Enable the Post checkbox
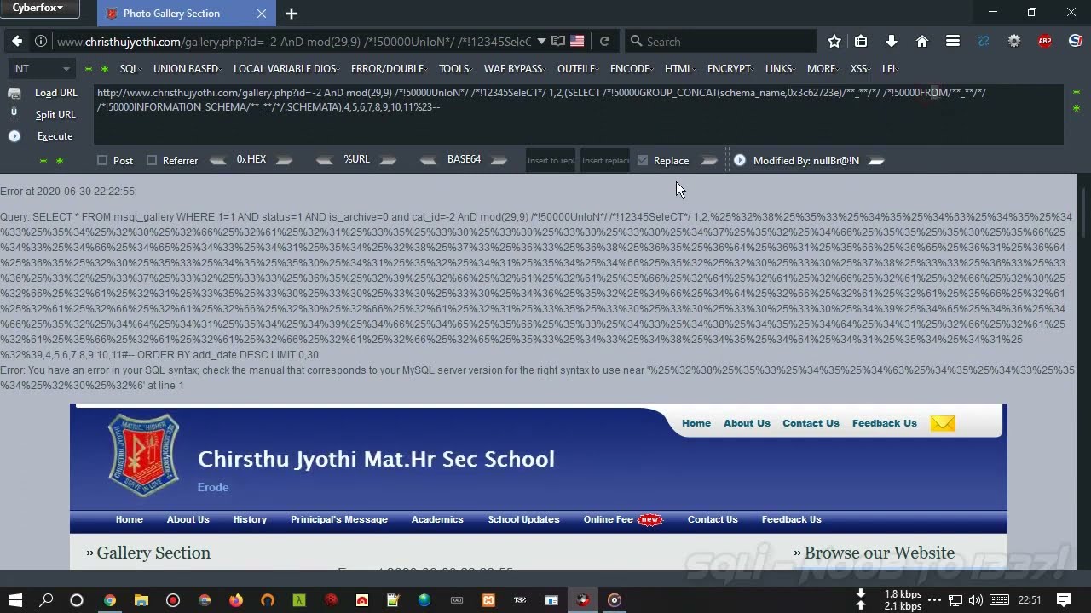Image resolution: width=1091 pixels, height=613 pixels. coord(102,160)
